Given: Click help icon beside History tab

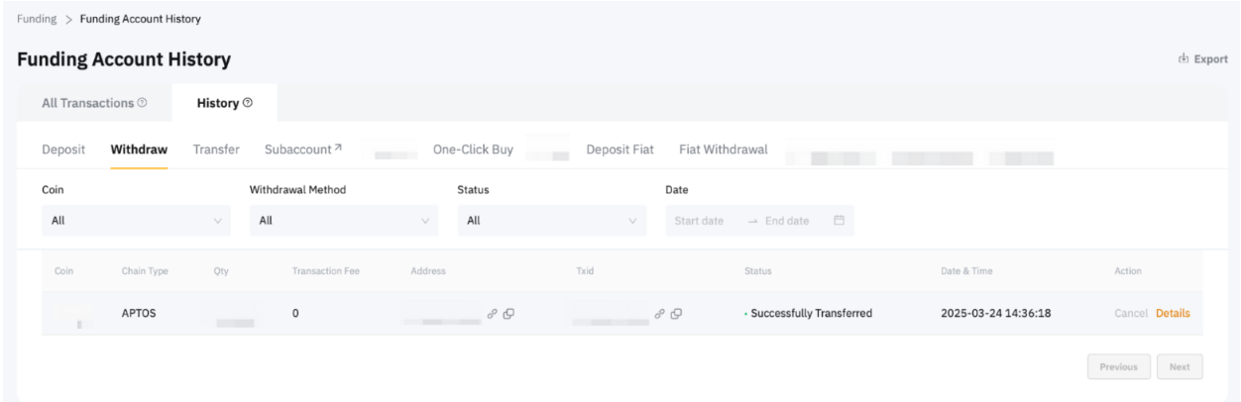Looking at the screenshot, I should coord(248,103).
